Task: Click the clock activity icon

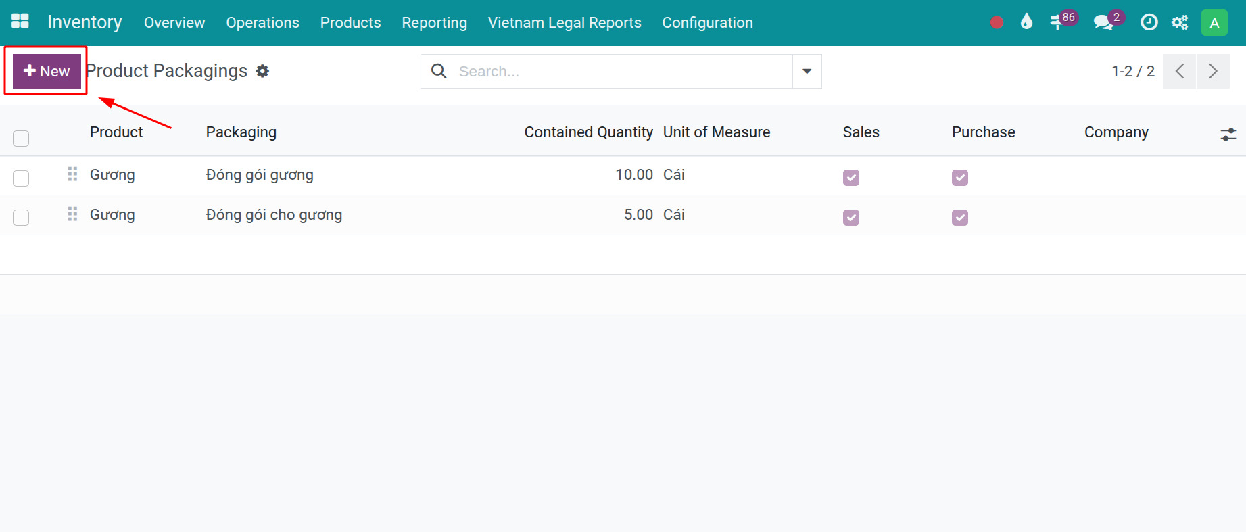Action: pyautogui.click(x=1149, y=22)
